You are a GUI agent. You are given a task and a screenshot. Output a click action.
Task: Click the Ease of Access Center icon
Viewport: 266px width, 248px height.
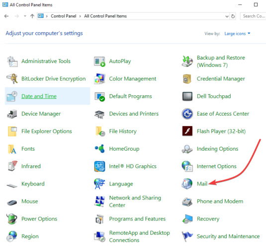(187, 114)
